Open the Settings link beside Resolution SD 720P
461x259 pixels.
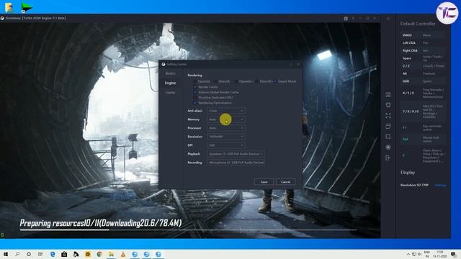[440, 186]
